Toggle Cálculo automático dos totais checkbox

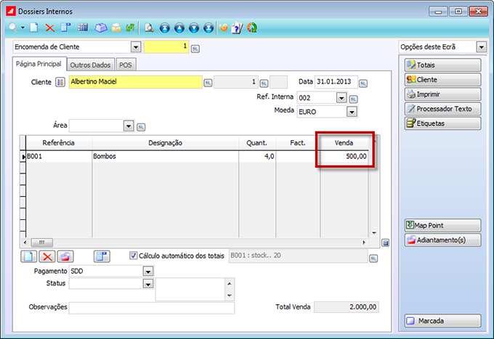coord(134,256)
